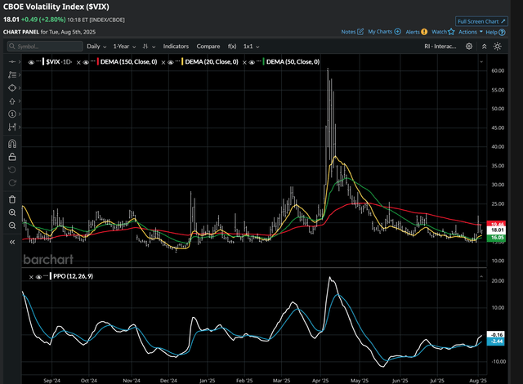Select the shapes drawing tool
Viewport: 523px width, 384px height.
(x=12, y=88)
